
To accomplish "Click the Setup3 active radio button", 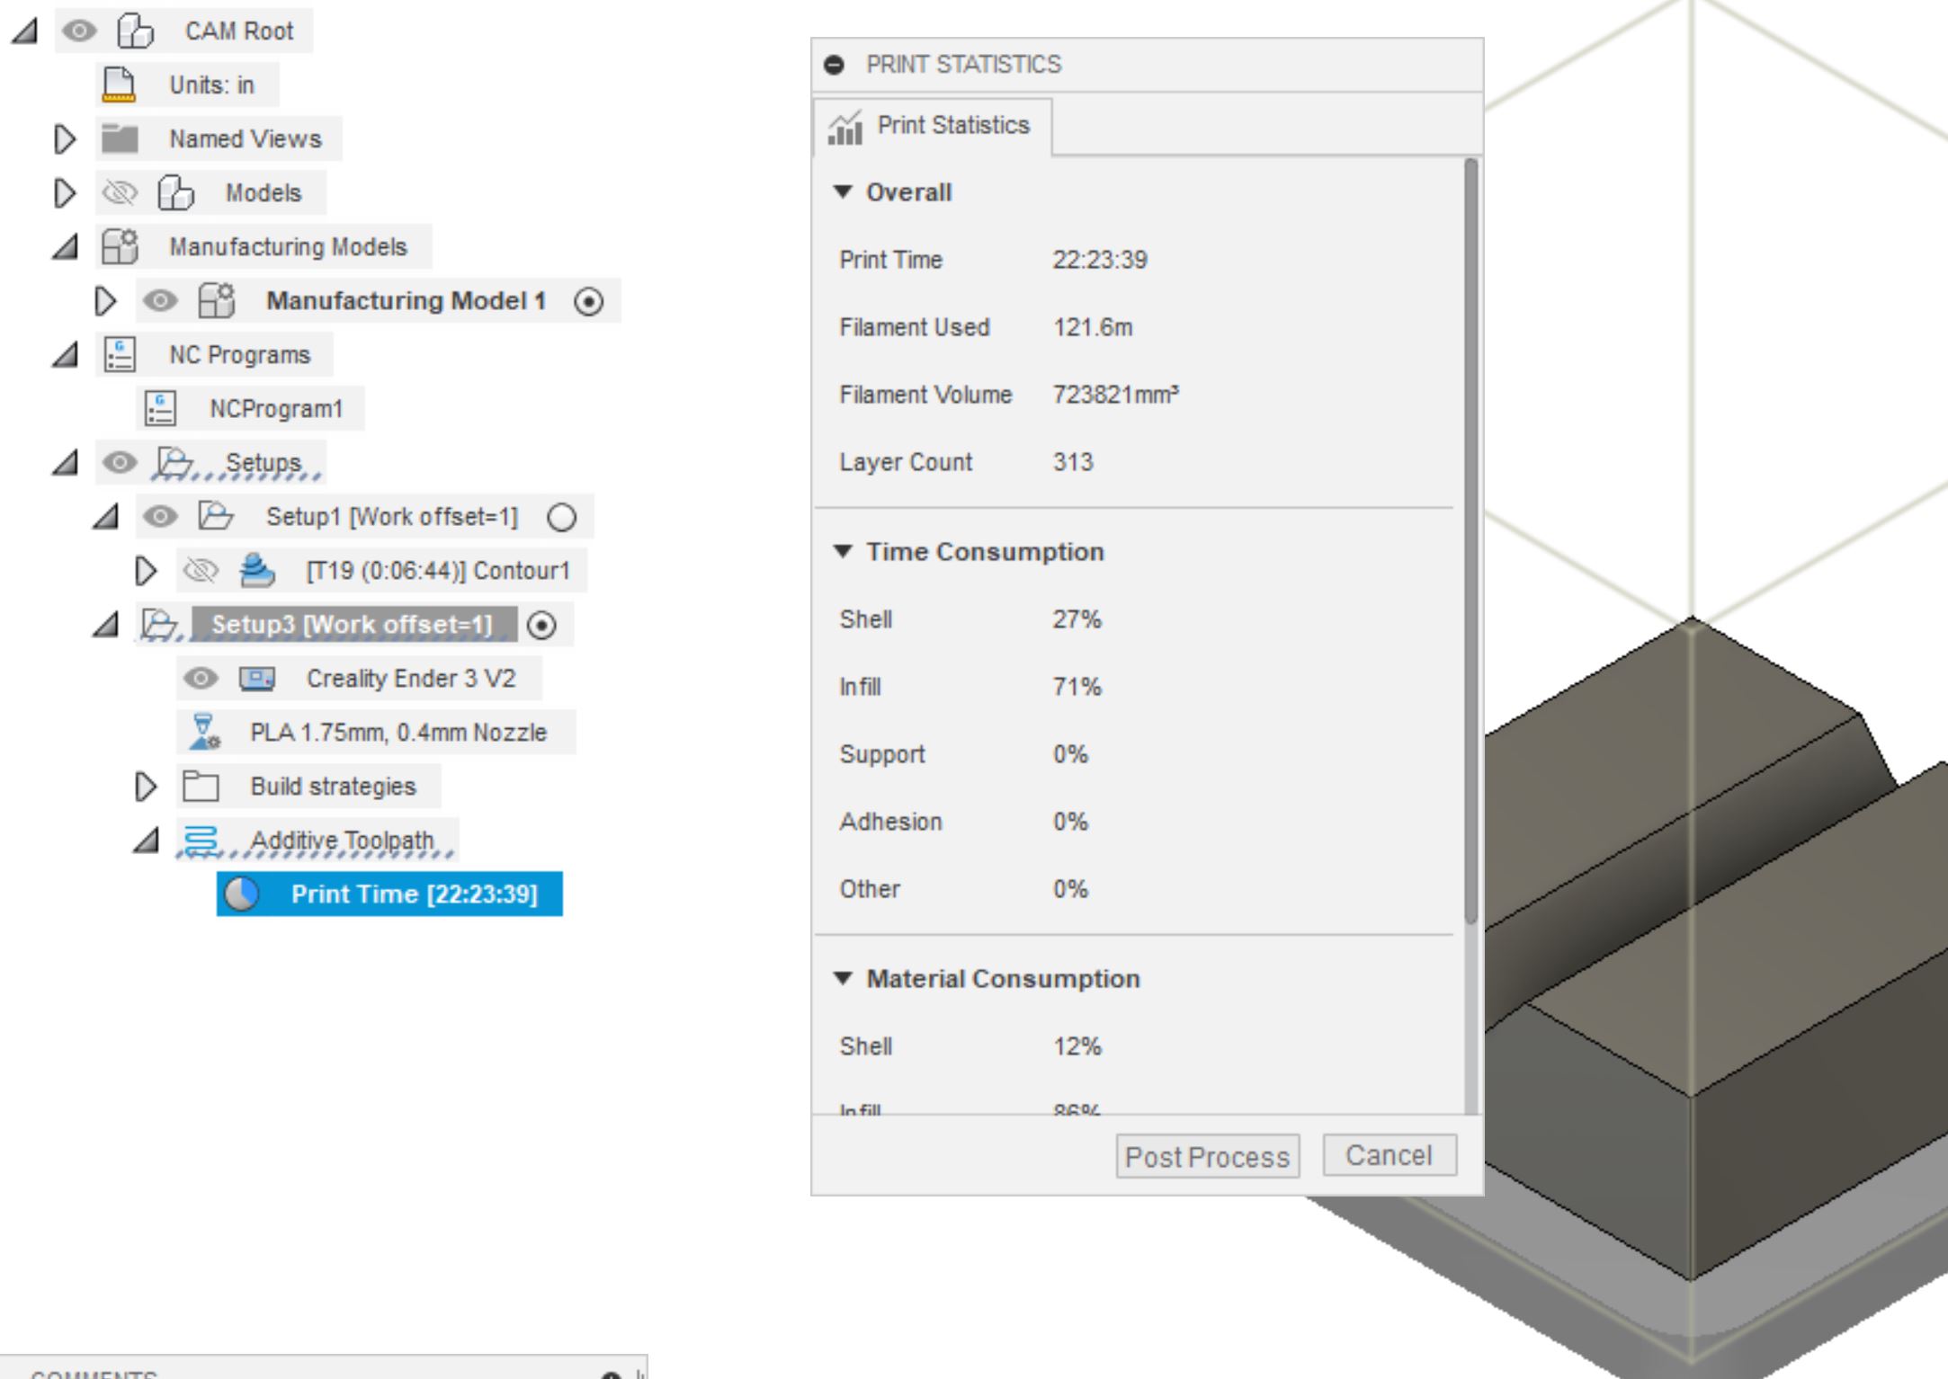I will click(x=541, y=625).
